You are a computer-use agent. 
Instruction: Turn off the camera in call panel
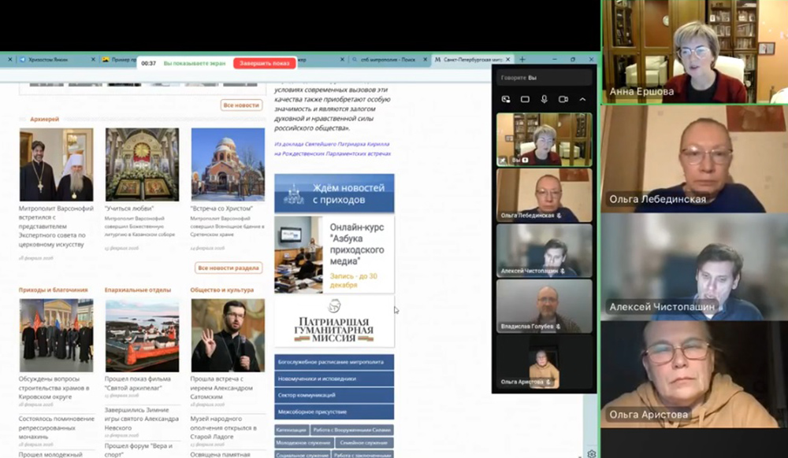coord(563,99)
